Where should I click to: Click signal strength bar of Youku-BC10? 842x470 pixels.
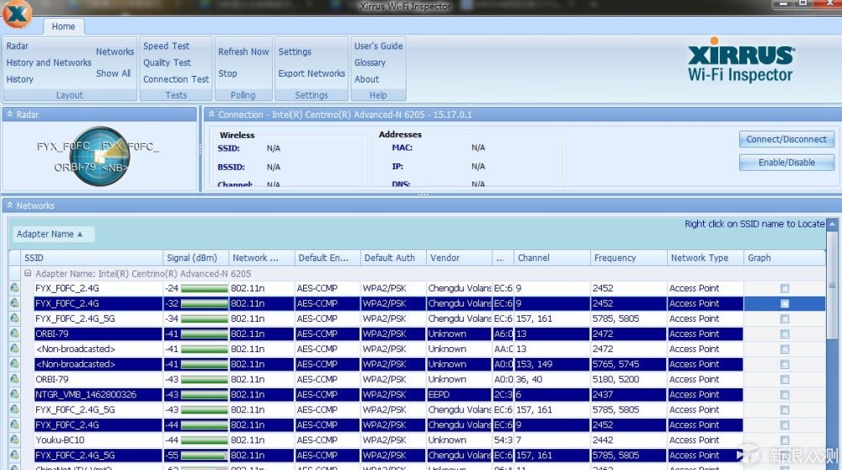click(204, 440)
